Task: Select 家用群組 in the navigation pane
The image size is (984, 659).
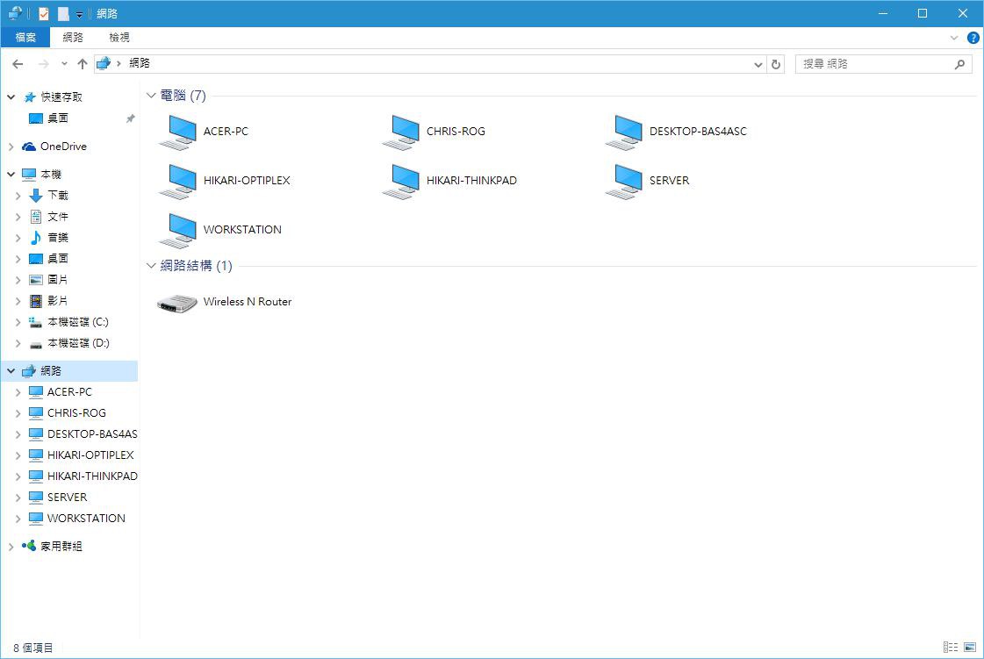Action: pos(61,547)
